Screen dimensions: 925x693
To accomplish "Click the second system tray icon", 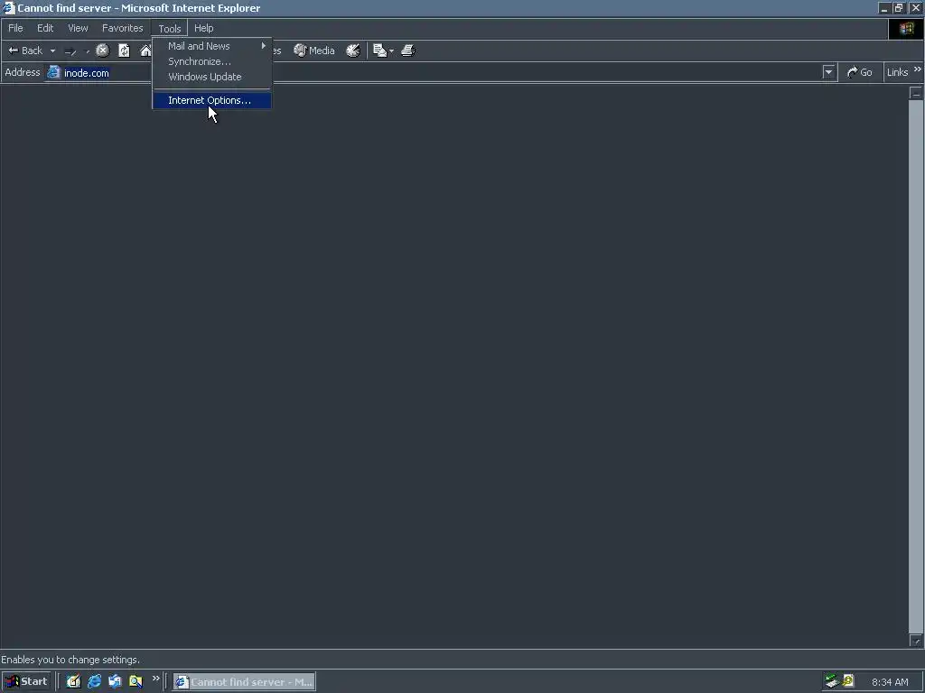I will (x=848, y=681).
